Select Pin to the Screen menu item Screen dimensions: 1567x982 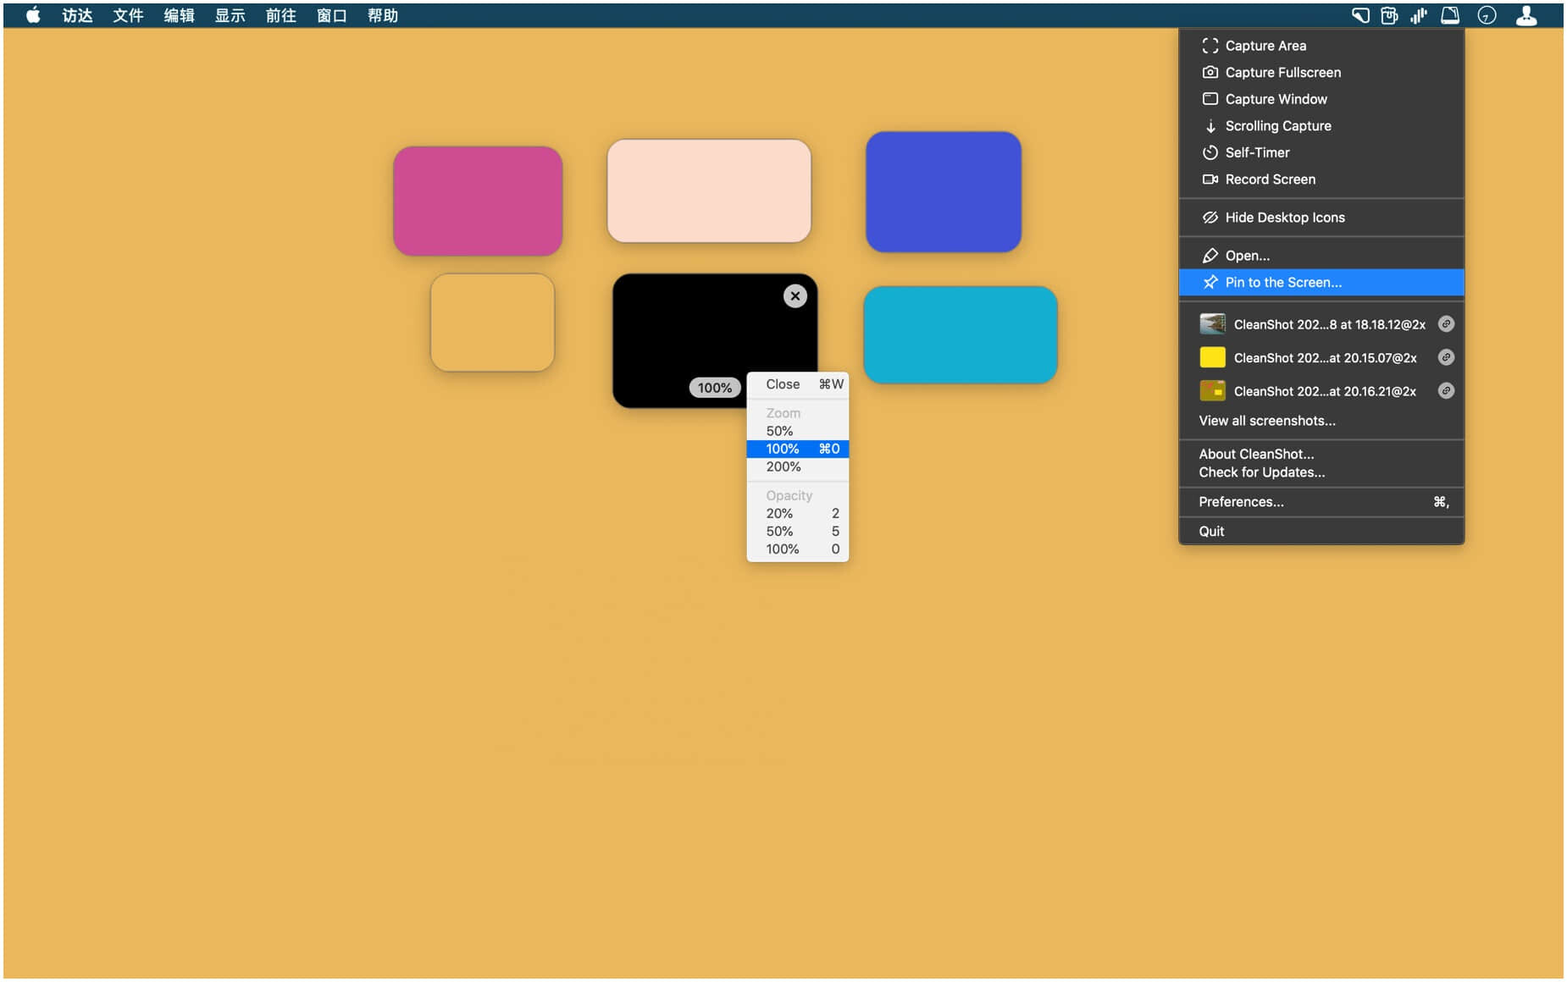1282,283
